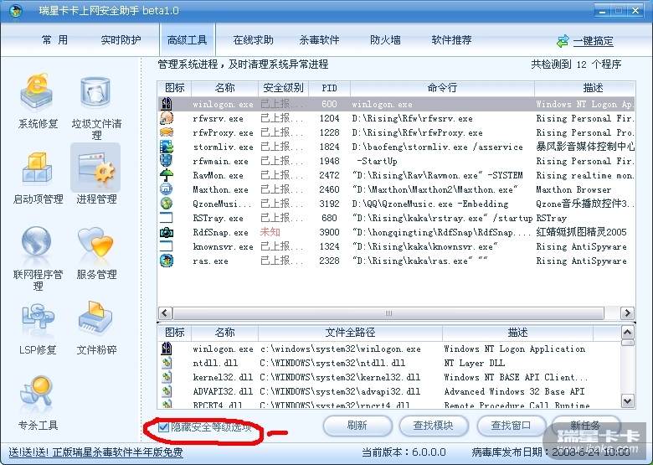The image size is (653, 465).
Task: Click the ras.exe process icon
Action: [x=167, y=261]
